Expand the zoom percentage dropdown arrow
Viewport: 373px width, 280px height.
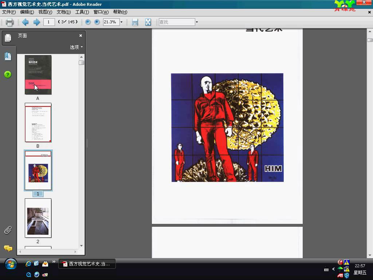pos(122,22)
